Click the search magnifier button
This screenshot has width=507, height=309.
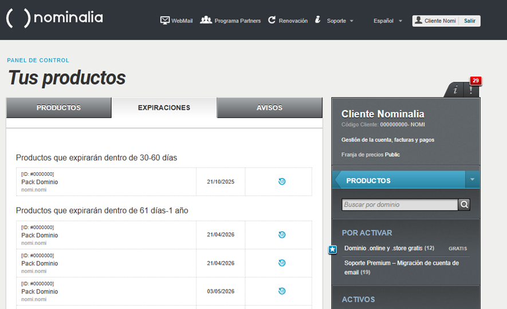464,204
